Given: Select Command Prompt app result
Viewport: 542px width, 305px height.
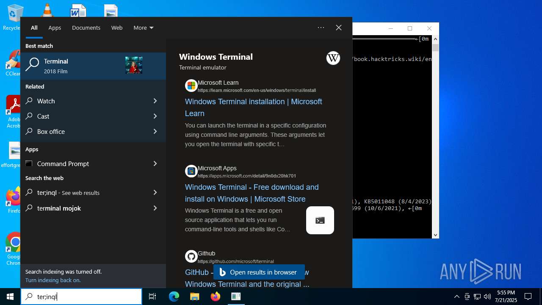Looking at the screenshot, I should point(93,164).
